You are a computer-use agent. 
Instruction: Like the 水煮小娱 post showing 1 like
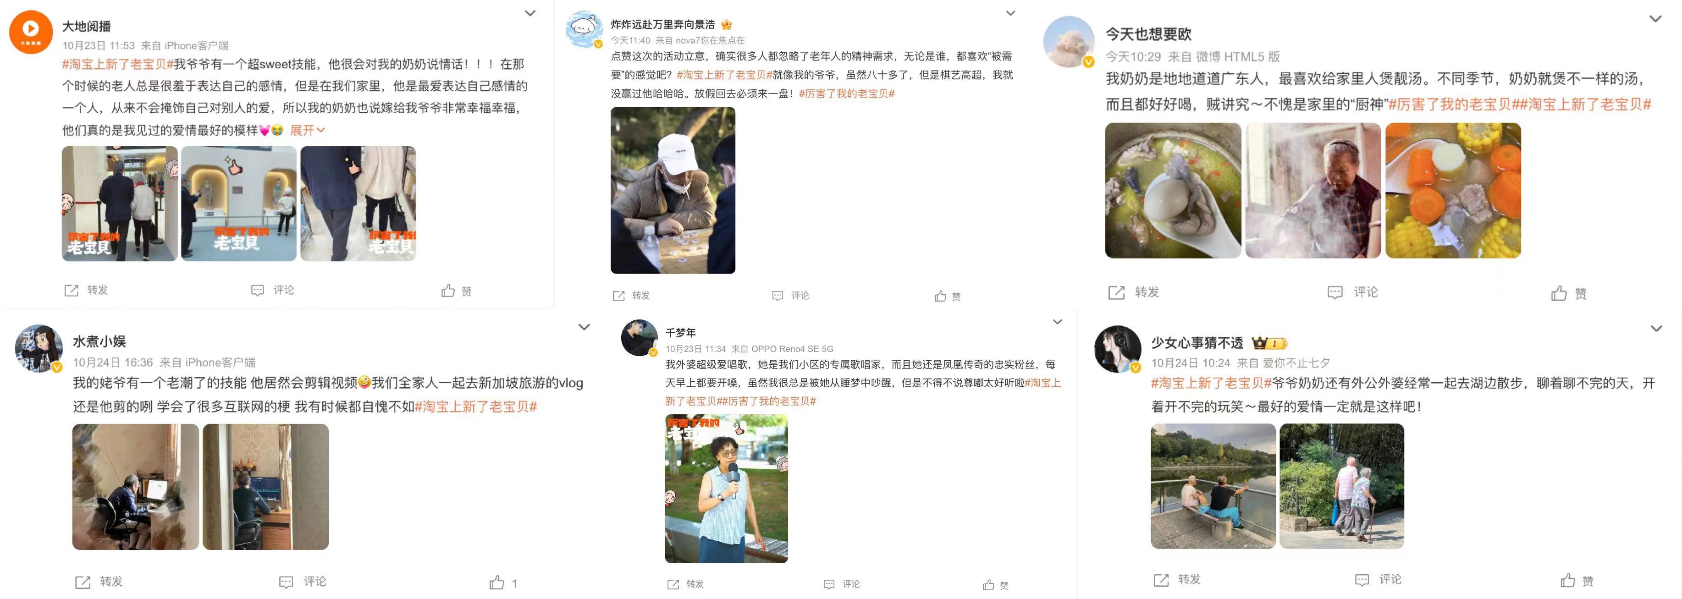click(x=503, y=583)
